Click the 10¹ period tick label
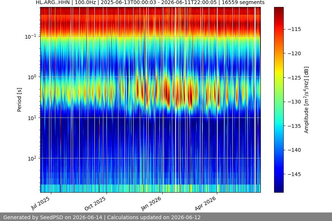This screenshot has height=221, width=332. coord(32,118)
